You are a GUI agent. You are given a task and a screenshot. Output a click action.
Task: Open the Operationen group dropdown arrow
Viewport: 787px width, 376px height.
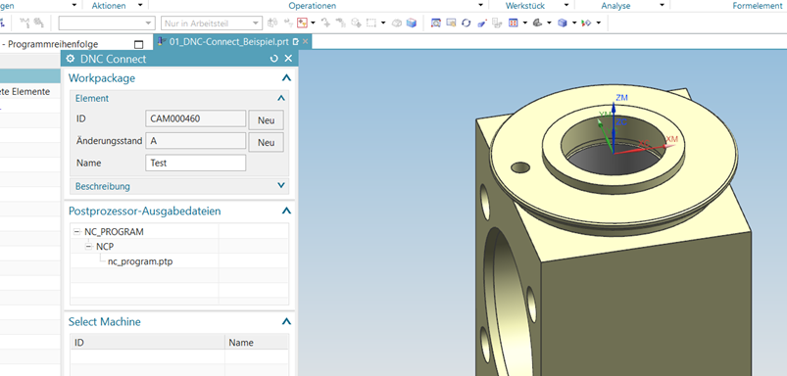click(x=481, y=5)
